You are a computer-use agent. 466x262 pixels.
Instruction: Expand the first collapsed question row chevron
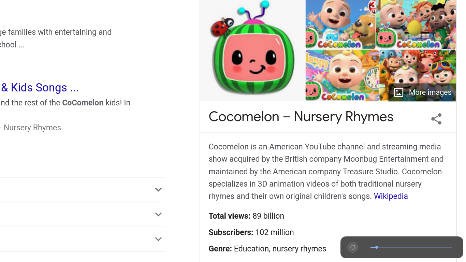(158, 190)
